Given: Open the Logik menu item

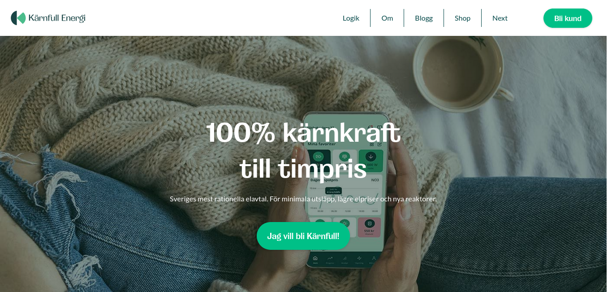Looking at the screenshot, I should [351, 18].
